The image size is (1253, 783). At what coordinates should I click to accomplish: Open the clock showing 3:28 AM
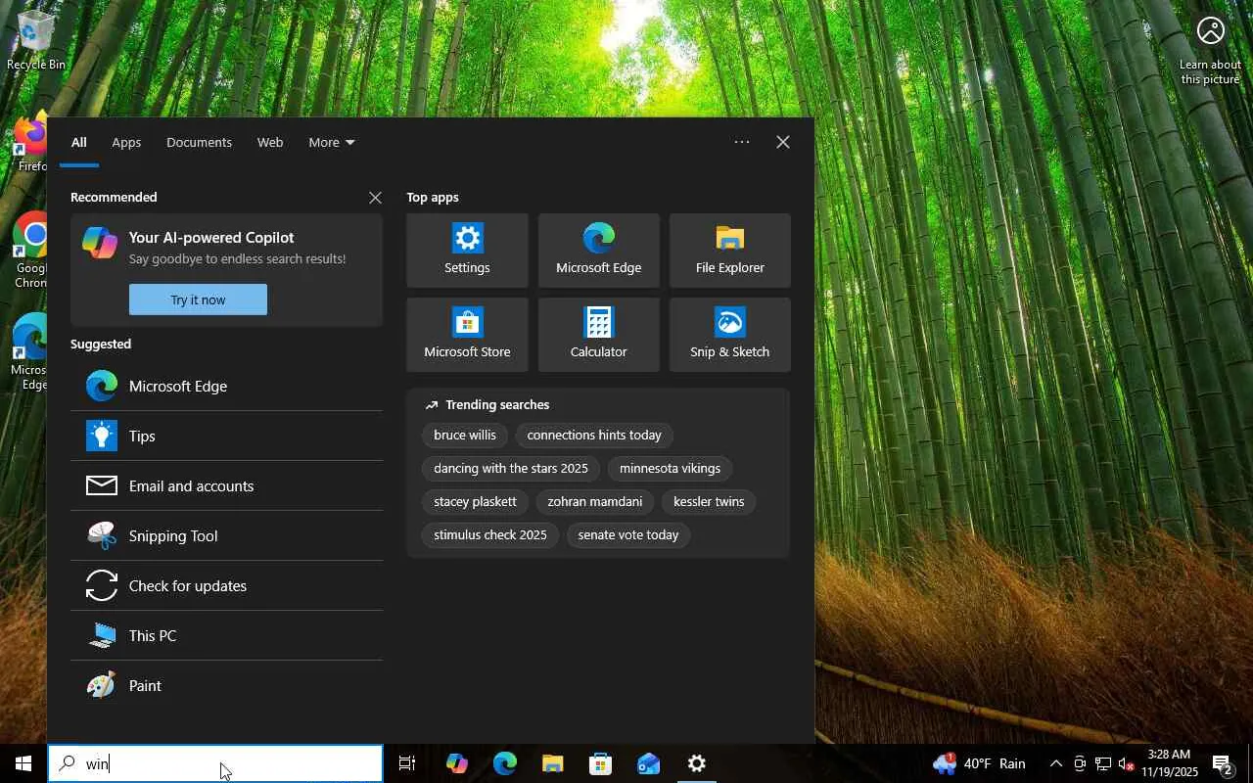[x=1169, y=763]
